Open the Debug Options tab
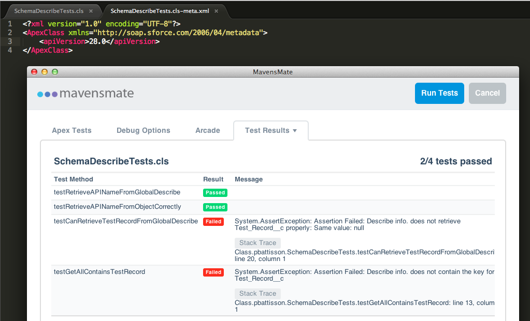Screen dimensions: 530x321 tap(143, 130)
